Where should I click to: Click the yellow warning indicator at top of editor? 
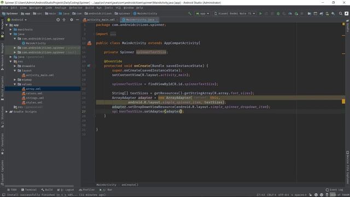pos(343,24)
